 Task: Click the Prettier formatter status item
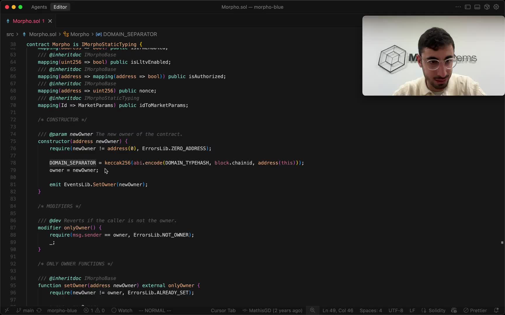475,310
